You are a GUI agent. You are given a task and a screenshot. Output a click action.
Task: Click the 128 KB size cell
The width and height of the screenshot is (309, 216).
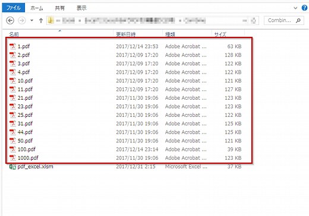click(233, 55)
